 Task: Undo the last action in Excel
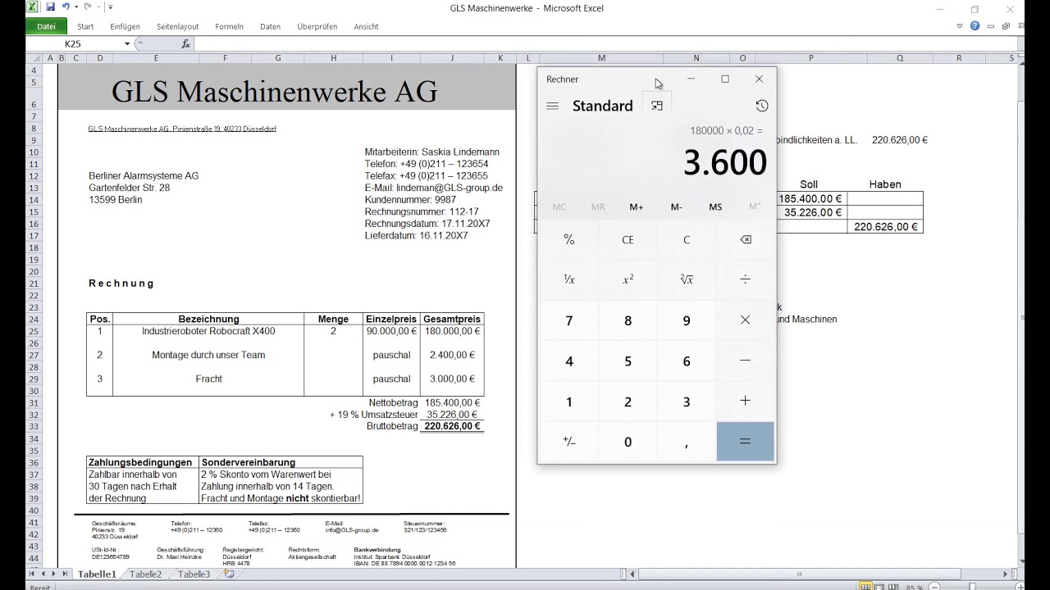pyautogui.click(x=66, y=7)
